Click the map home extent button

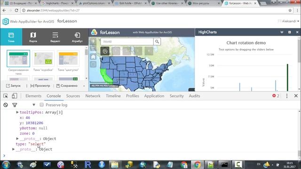click(x=93, y=57)
